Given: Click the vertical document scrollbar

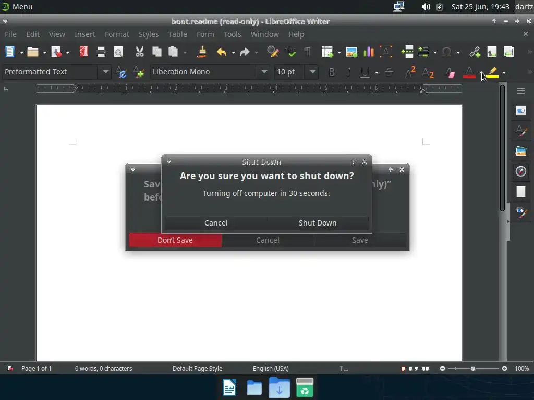Looking at the screenshot, I should point(502,148).
